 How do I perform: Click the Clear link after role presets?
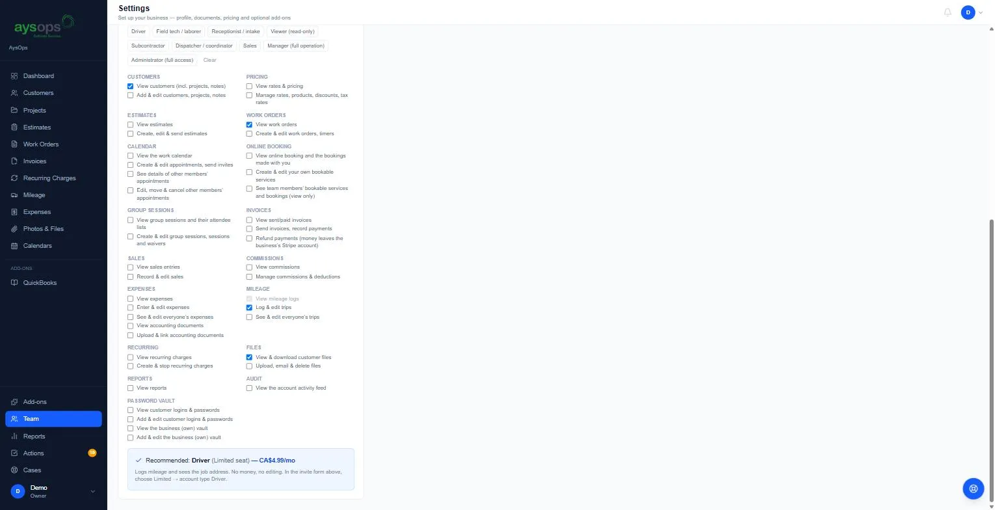pyautogui.click(x=209, y=60)
